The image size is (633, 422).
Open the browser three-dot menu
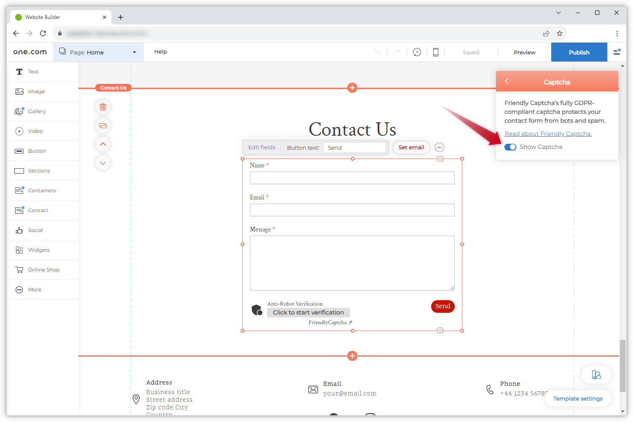(617, 33)
